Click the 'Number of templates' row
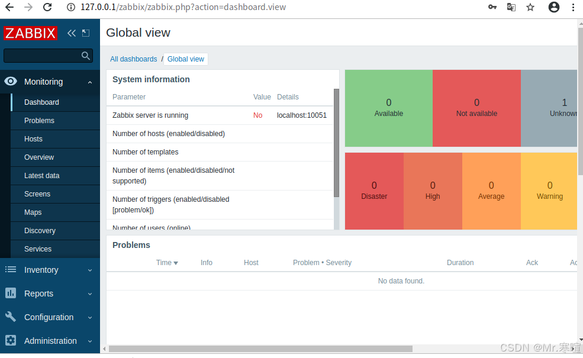Image resolution: width=583 pixels, height=358 pixels. coord(220,152)
